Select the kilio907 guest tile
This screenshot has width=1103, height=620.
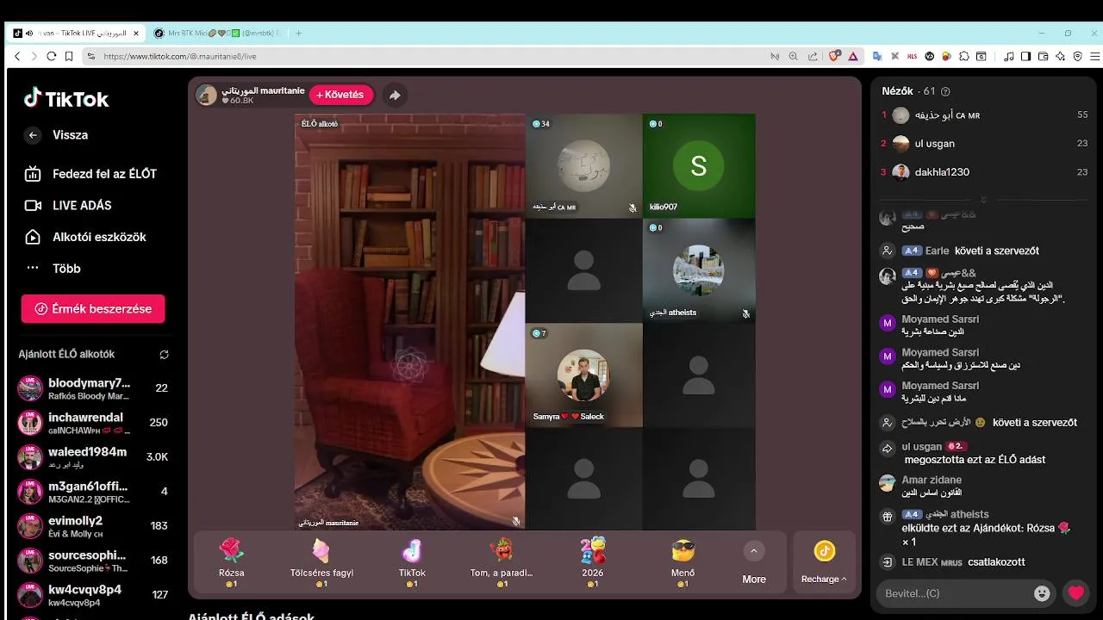pos(699,165)
